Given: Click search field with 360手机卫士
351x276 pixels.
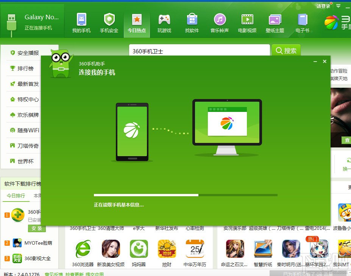Looking at the screenshot, I should pos(199,51).
